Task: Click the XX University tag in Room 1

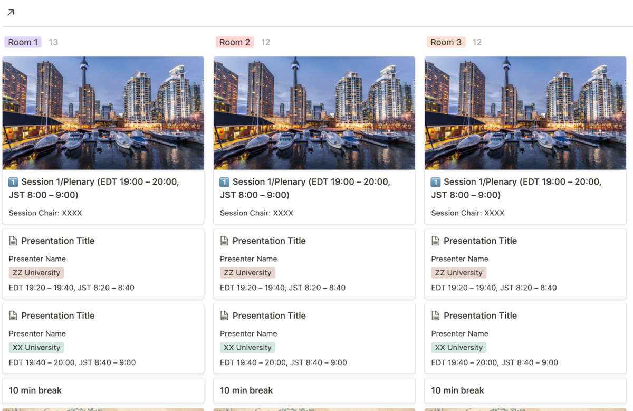Action: point(36,348)
